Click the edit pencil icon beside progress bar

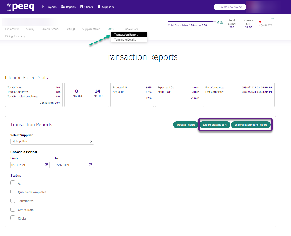click(x=218, y=22)
